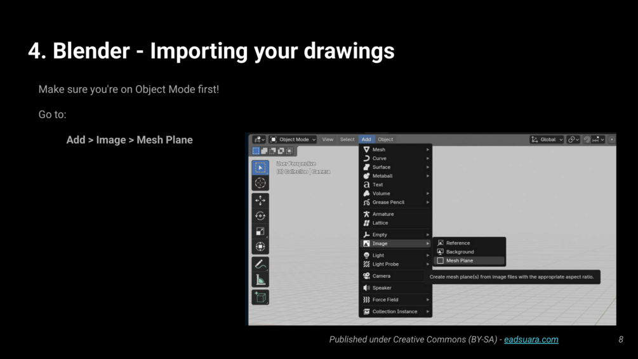638x359 pixels.
Task: Choose extend selection mode icon
Action: [x=265, y=151]
